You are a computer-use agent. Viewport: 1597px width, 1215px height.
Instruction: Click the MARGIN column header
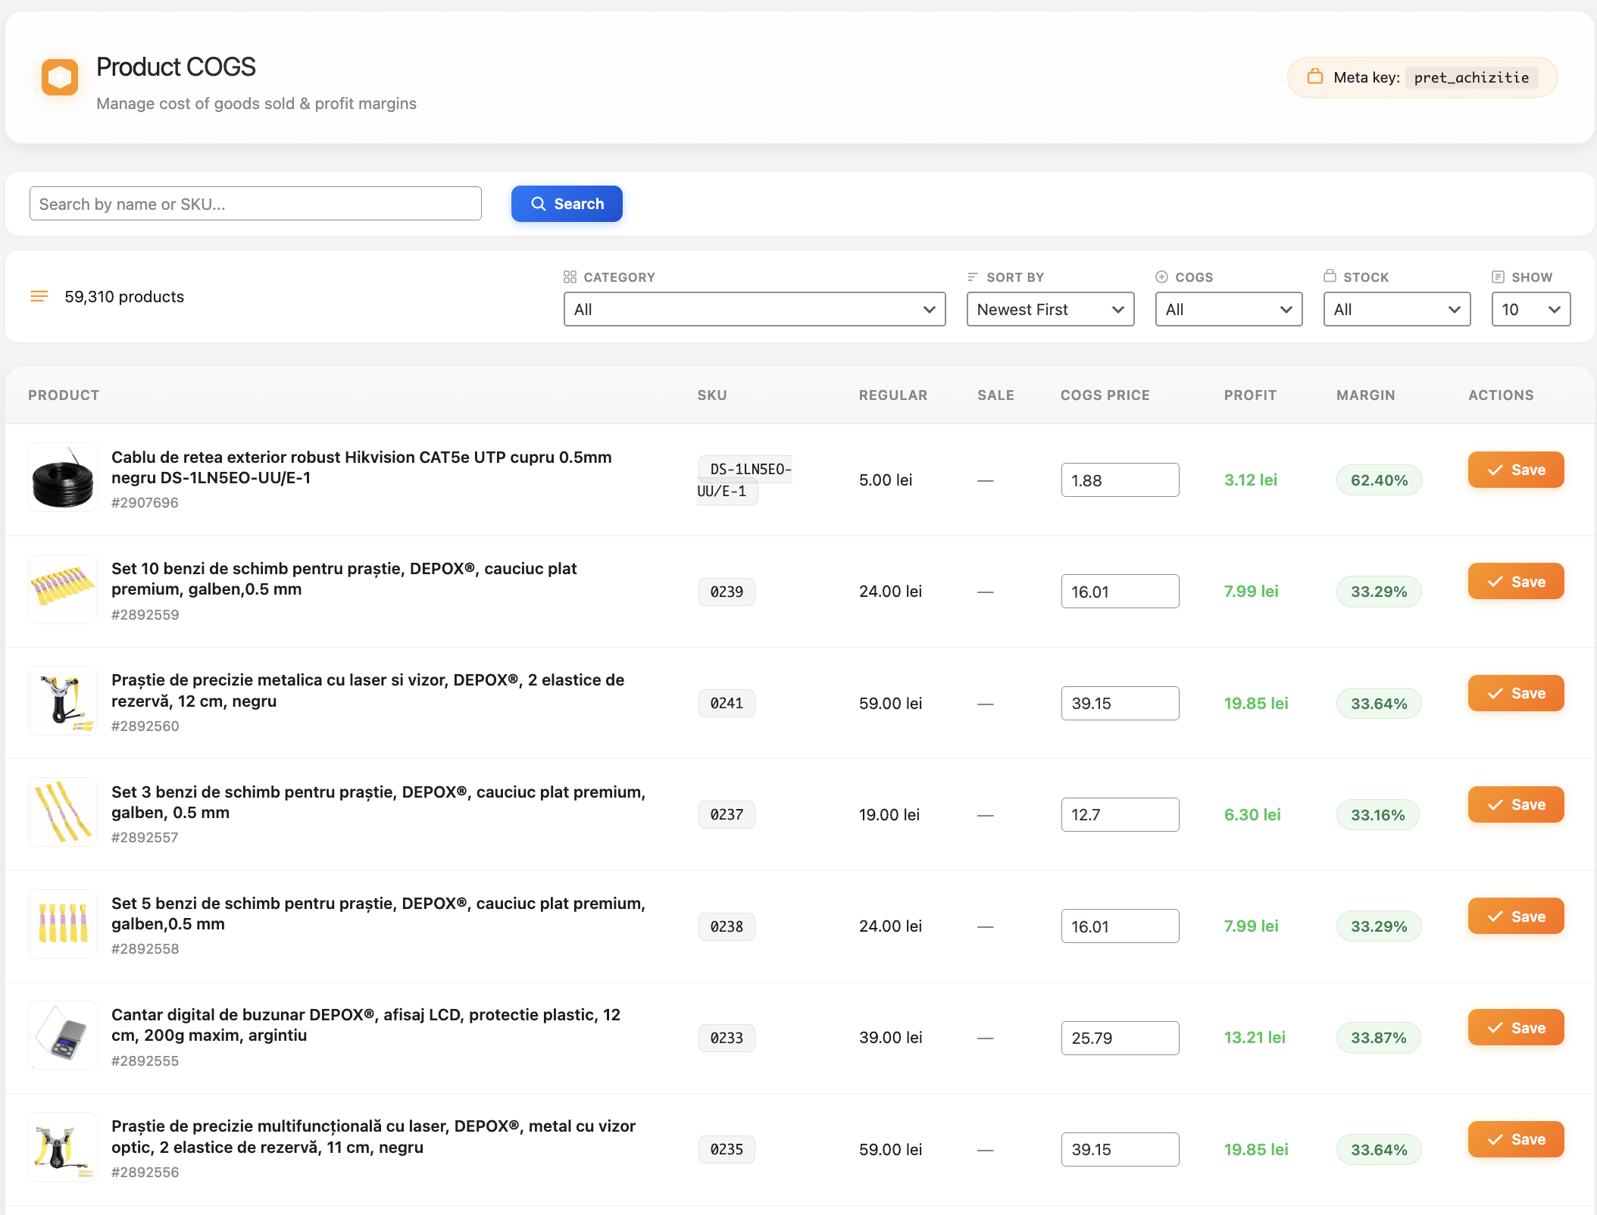point(1364,395)
